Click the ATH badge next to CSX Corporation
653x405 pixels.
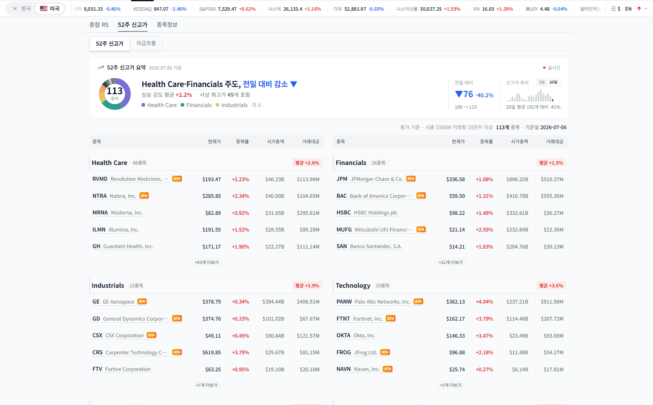click(151, 335)
